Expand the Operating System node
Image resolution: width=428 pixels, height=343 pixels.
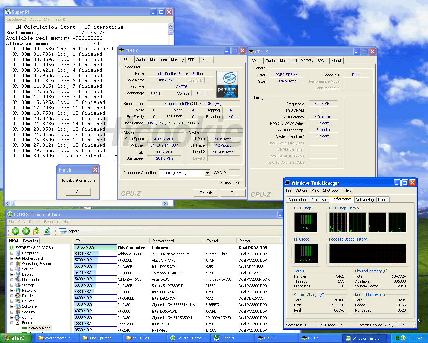point(12,264)
